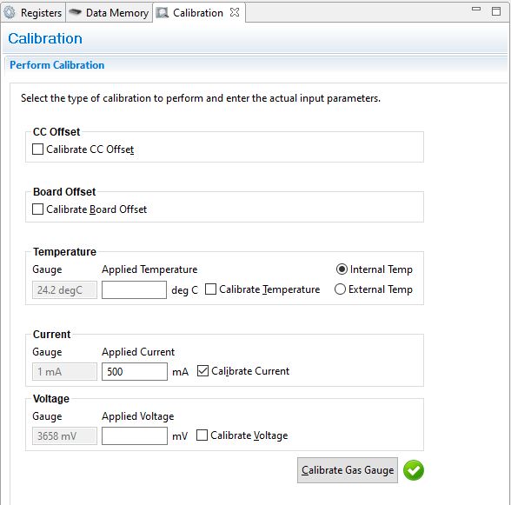Click the Applied Current label
Viewport: 511px width, 505px height.
[138, 352]
